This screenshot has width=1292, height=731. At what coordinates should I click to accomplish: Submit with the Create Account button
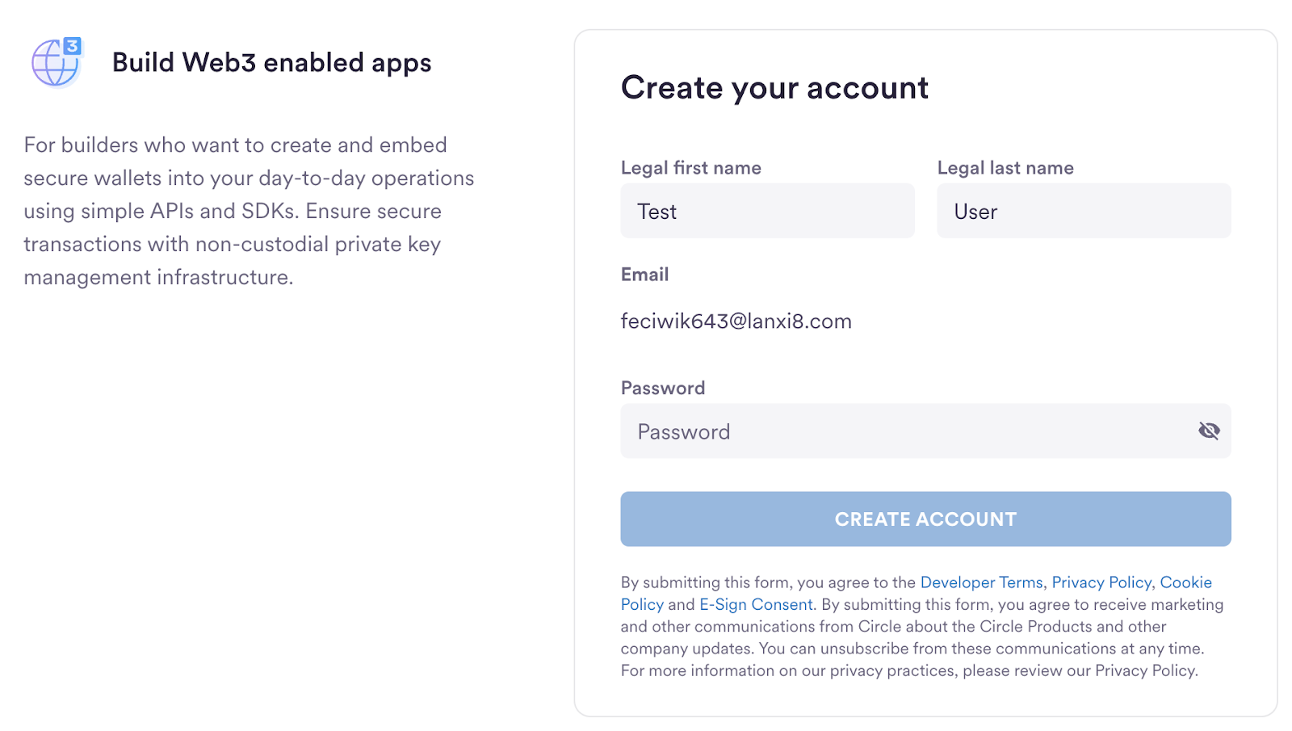tap(925, 519)
